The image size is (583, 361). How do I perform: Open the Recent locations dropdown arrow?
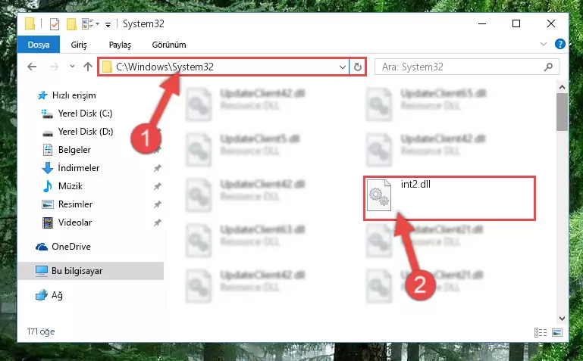pyautogui.click(x=73, y=67)
